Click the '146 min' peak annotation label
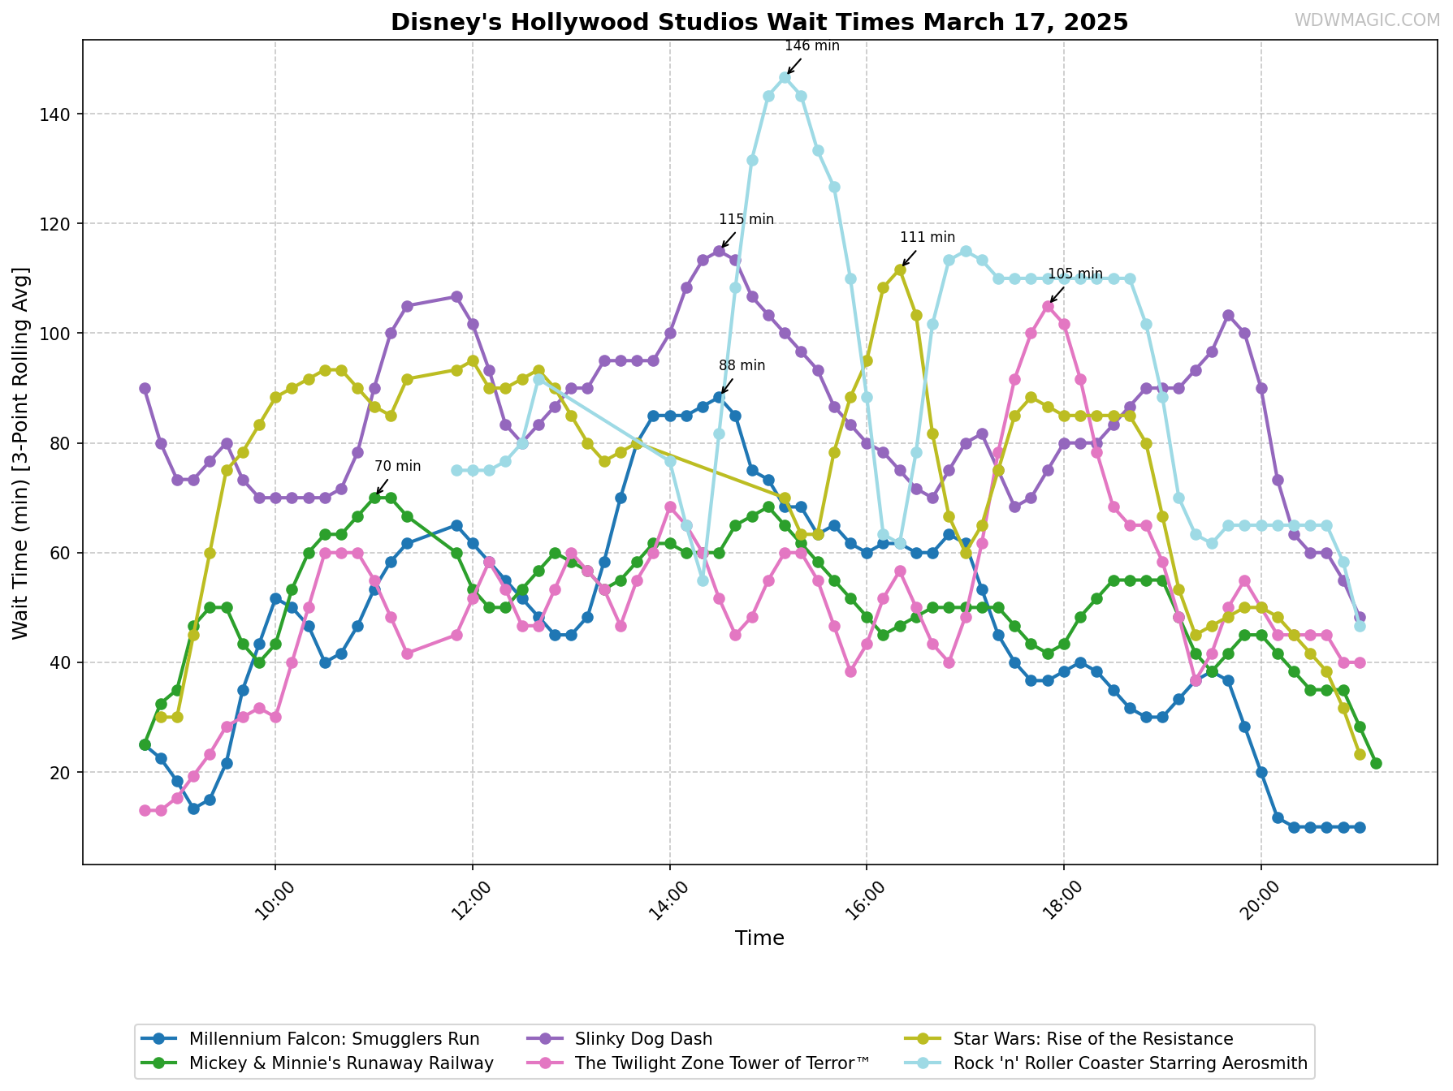 pos(812,46)
